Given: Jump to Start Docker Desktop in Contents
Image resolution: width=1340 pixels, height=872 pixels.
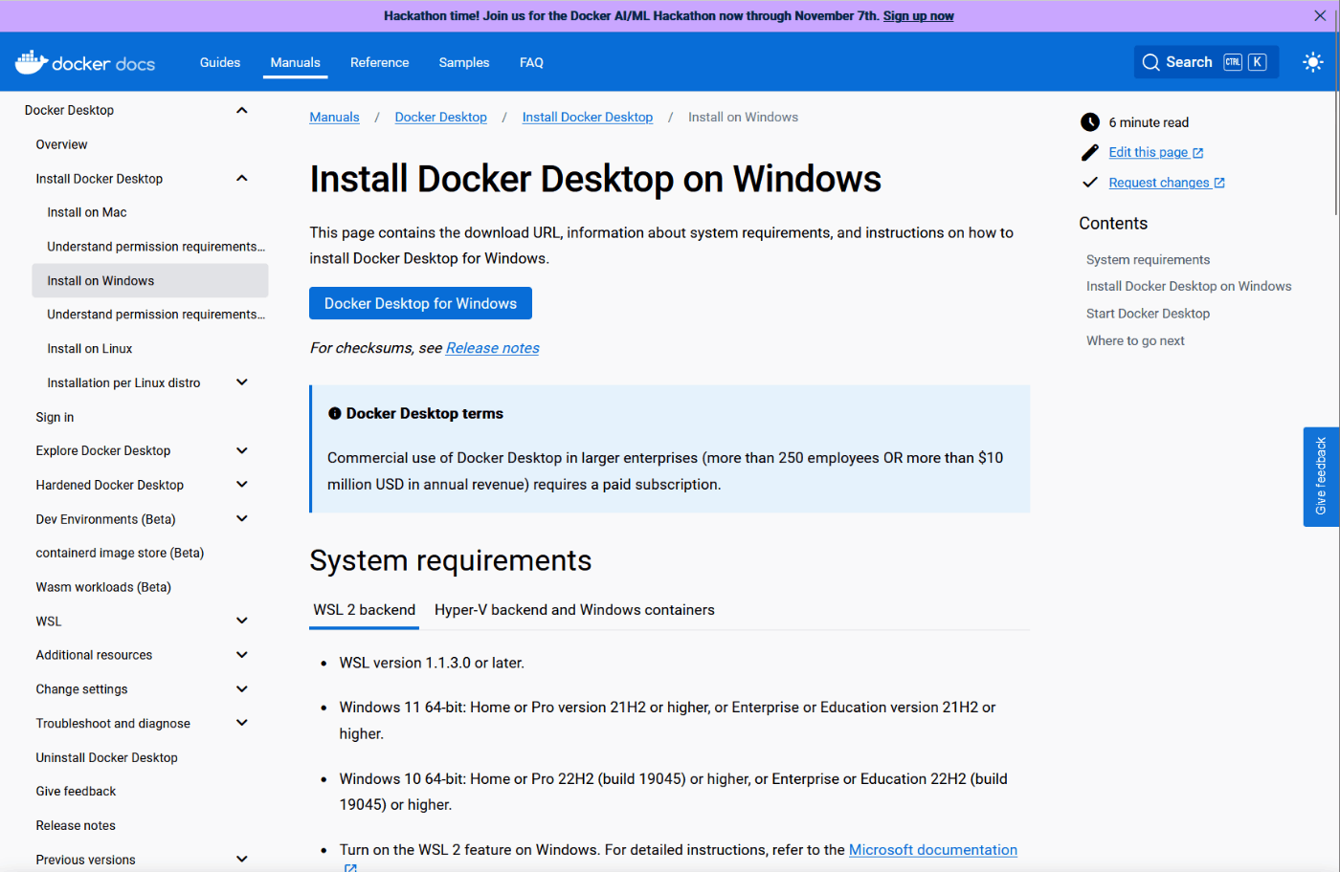Looking at the screenshot, I should 1149,314.
